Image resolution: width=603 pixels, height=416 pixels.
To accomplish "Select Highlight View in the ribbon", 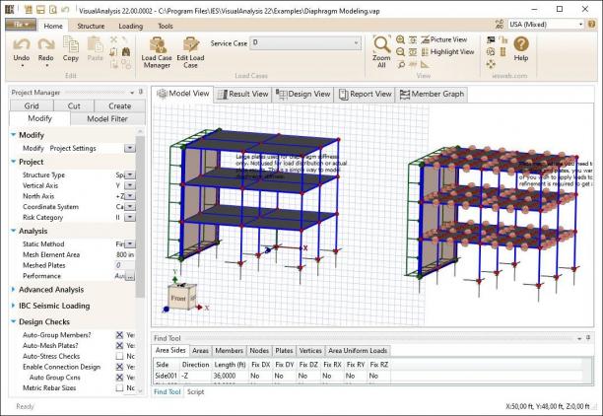I will point(447,51).
